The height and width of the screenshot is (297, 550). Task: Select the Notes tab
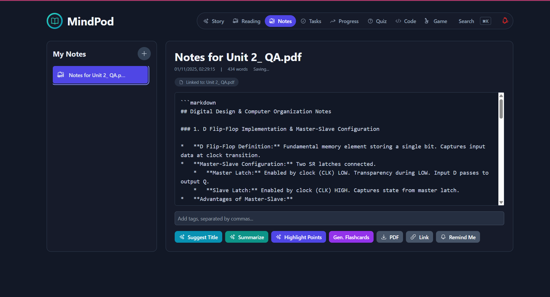point(280,21)
